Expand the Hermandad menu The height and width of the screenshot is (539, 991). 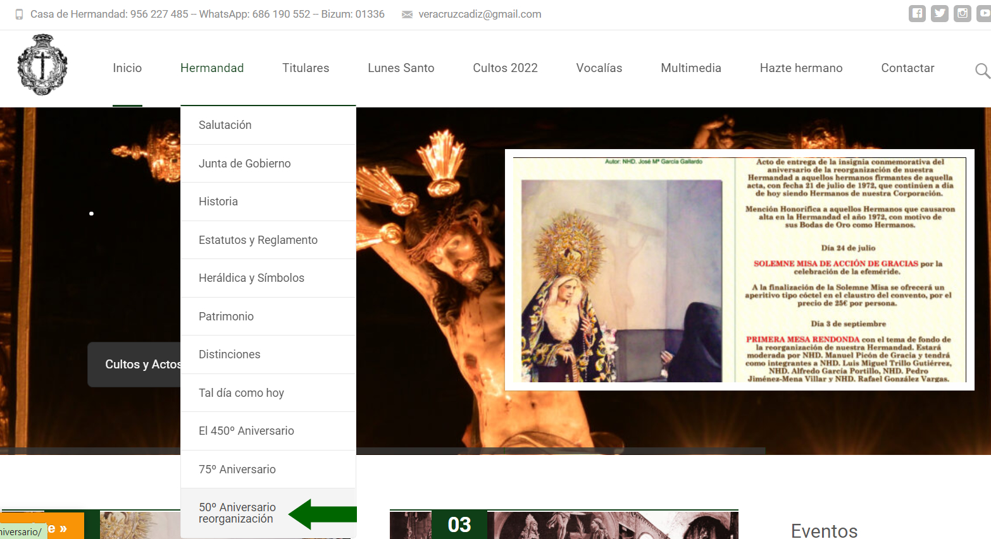pyautogui.click(x=212, y=68)
